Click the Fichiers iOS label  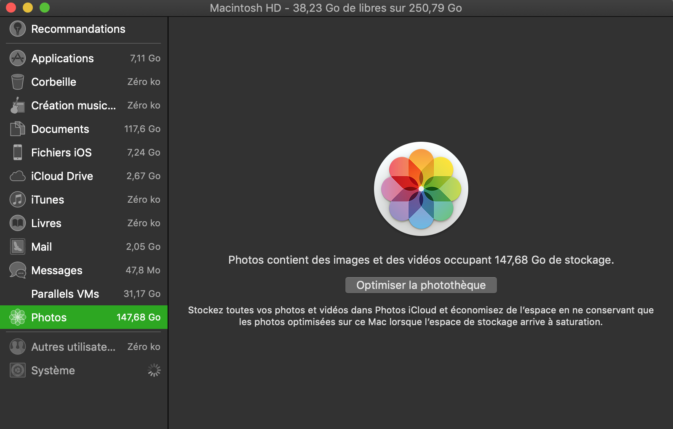point(61,152)
